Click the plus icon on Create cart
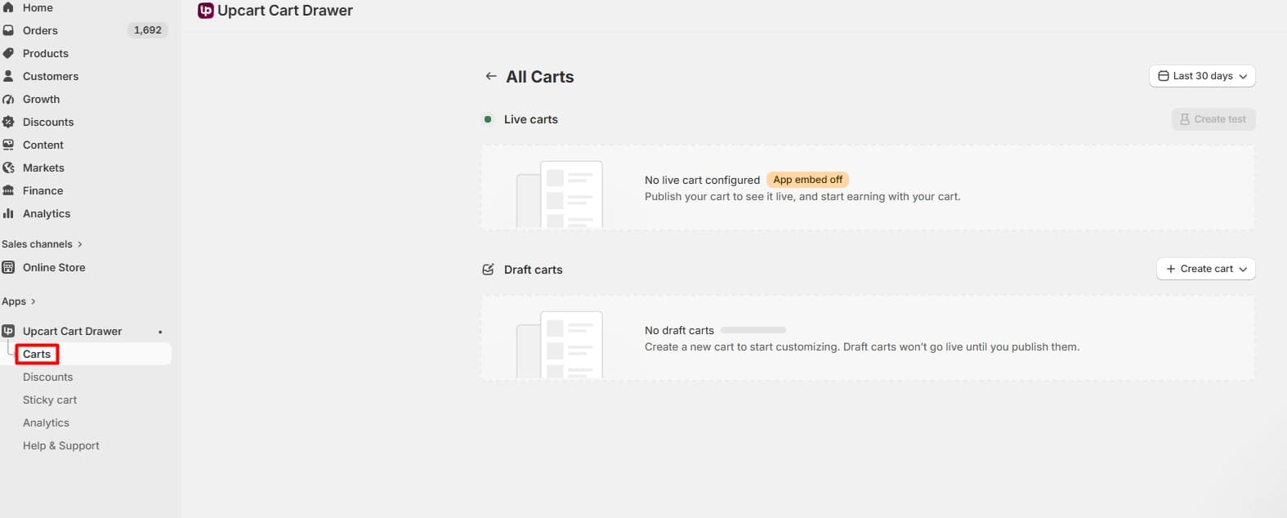Screen dimensions: 1287x518 pyautogui.click(x=1171, y=269)
